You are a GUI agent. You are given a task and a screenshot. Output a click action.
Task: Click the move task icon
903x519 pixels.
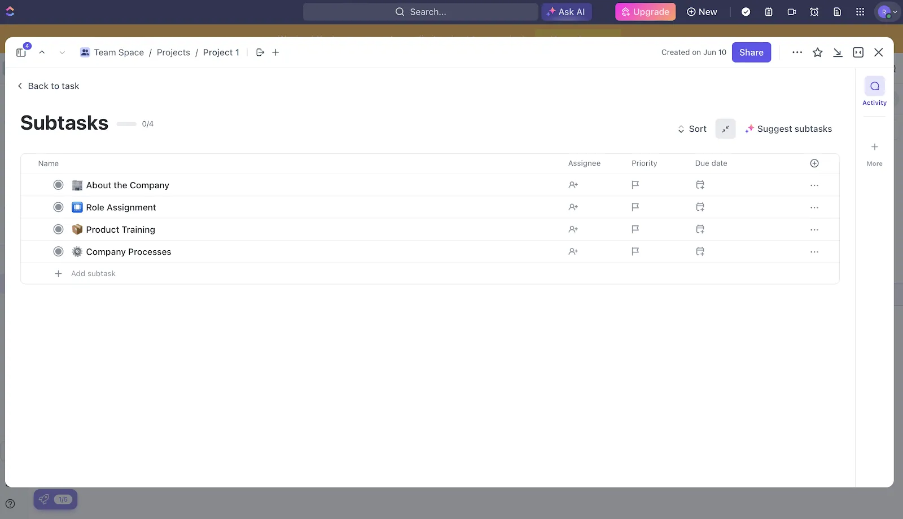tap(260, 52)
